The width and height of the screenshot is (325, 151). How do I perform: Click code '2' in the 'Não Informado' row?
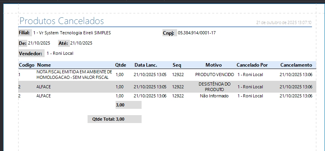click(19, 96)
